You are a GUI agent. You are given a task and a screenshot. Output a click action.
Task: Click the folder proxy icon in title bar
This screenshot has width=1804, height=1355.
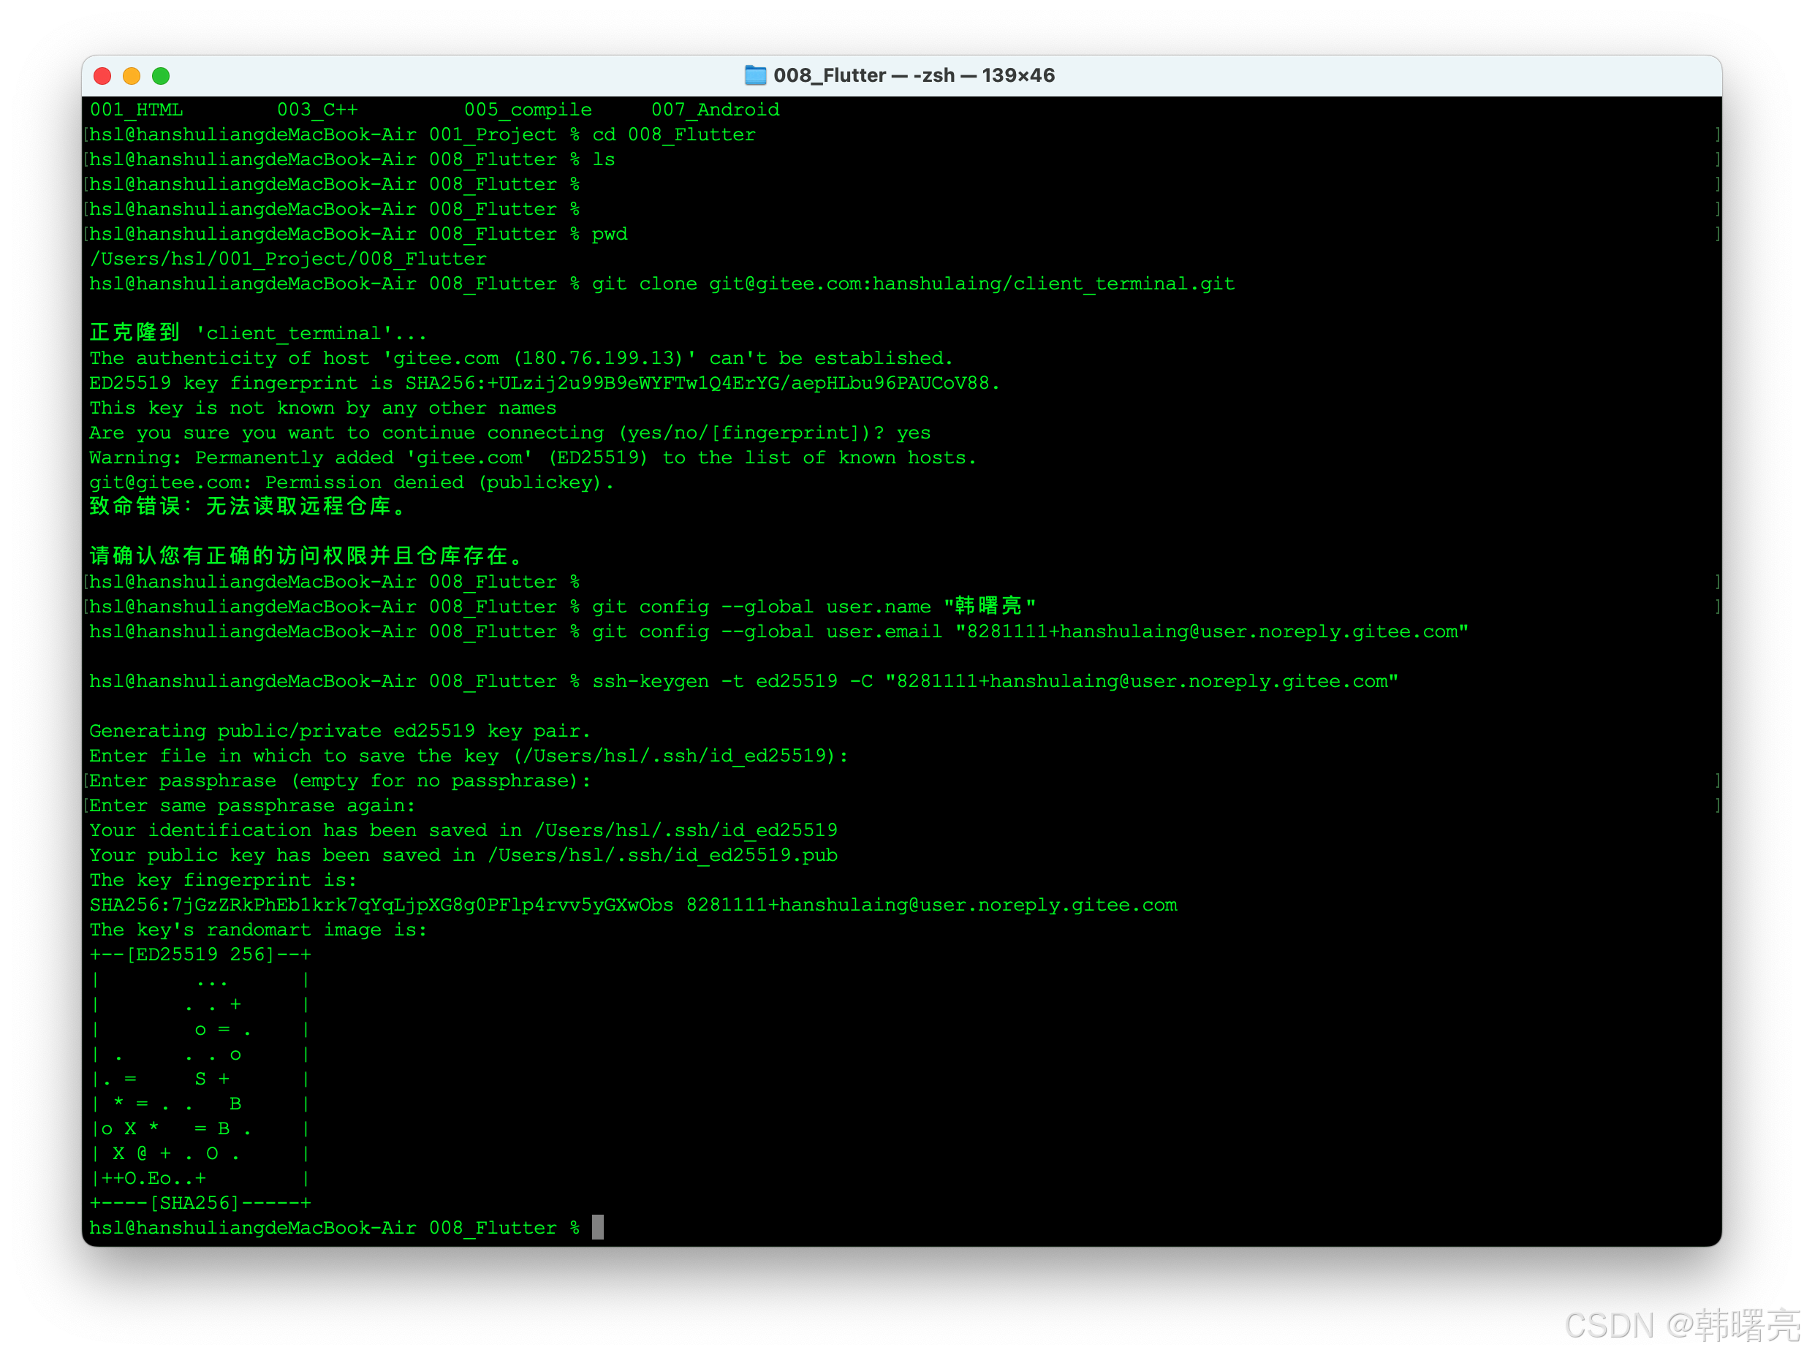click(x=756, y=76)
